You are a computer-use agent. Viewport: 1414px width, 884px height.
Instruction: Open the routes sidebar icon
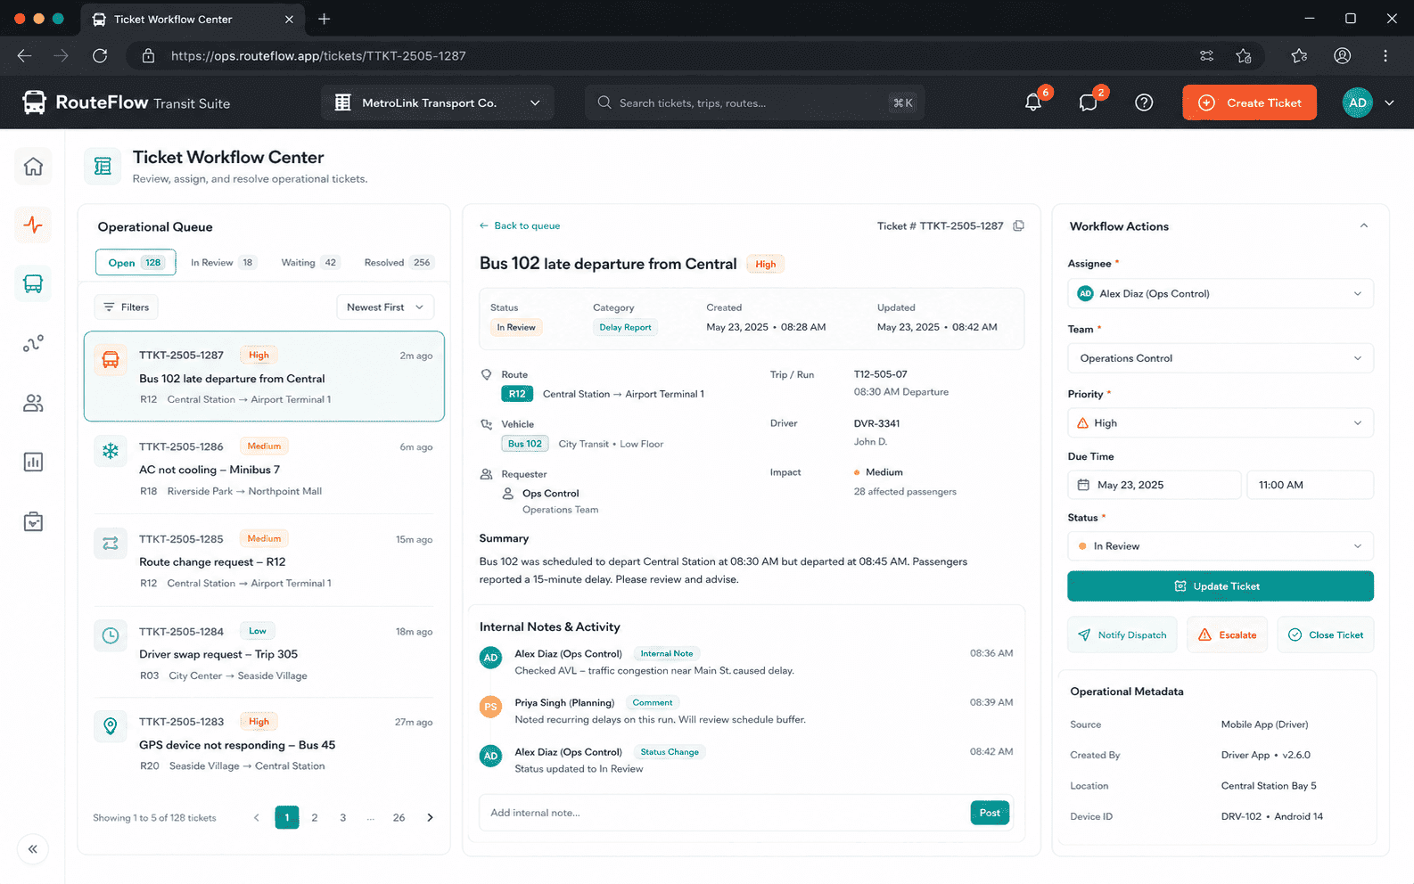33,344
